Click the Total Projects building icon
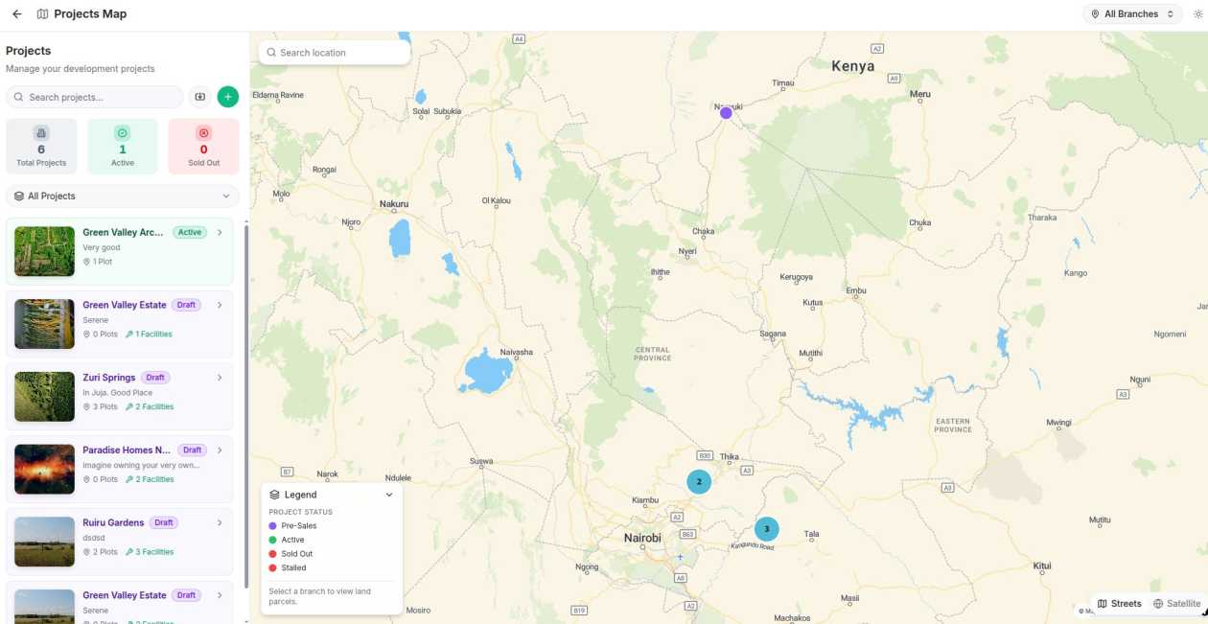The image size is (1208, 624). coord(41,133)
